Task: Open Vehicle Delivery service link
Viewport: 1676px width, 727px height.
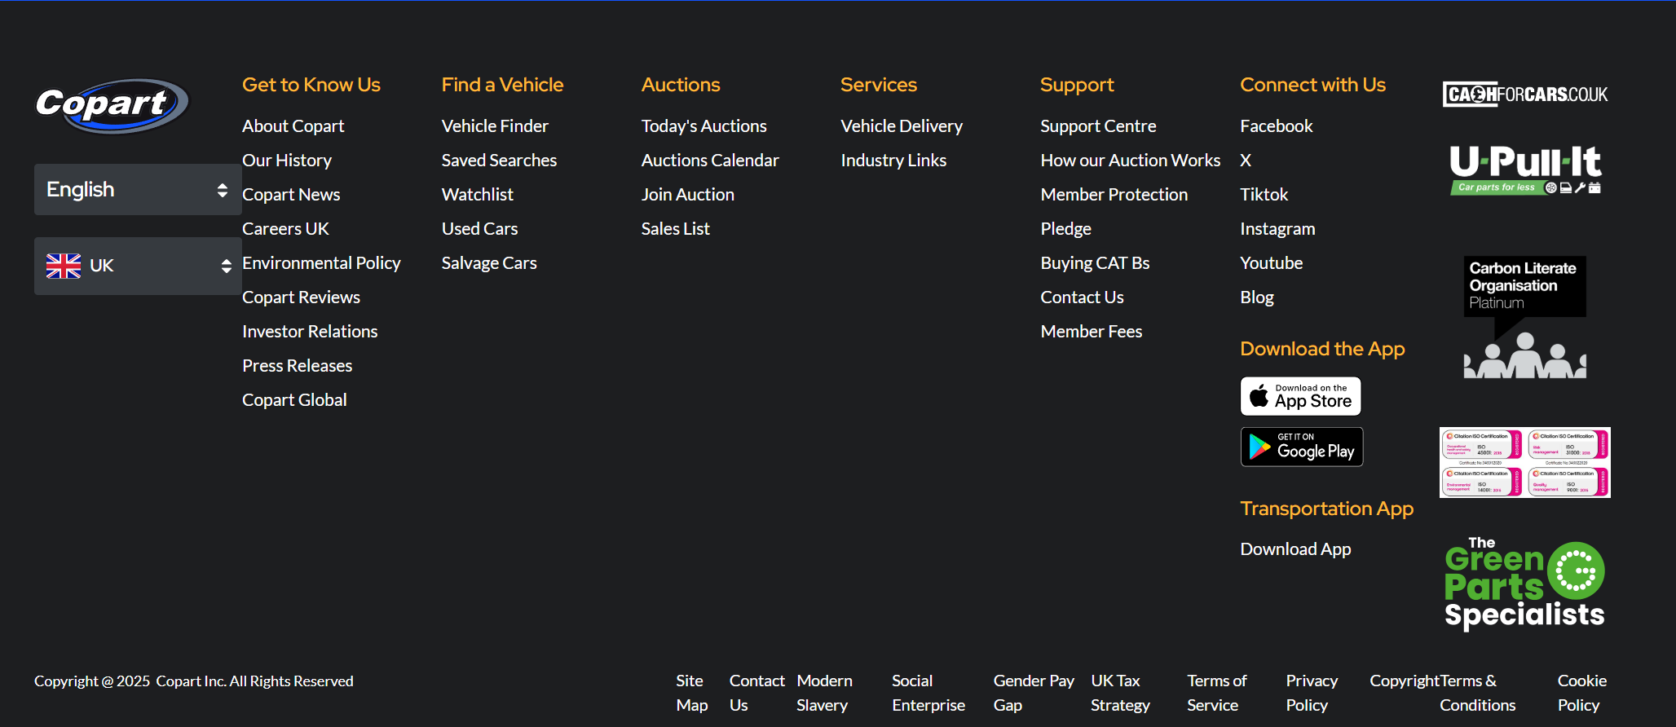Action: 902,126
